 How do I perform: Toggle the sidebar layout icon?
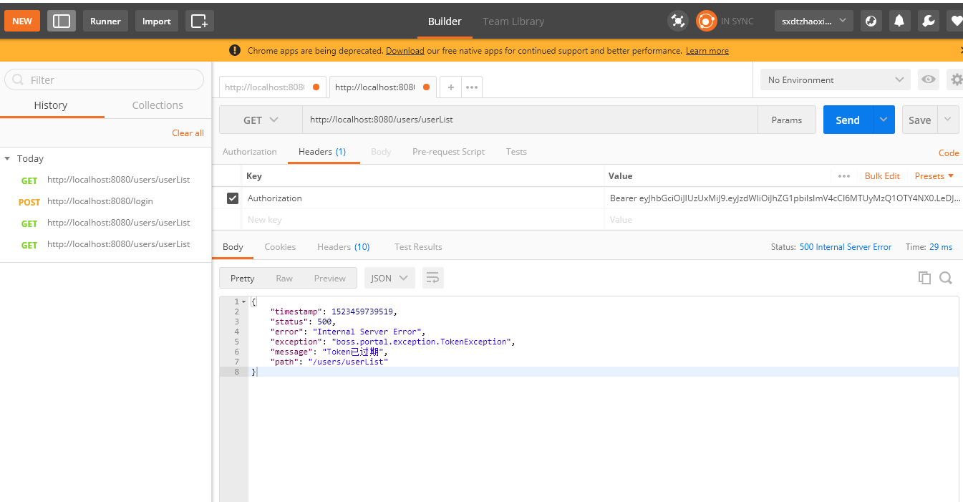click(x=62, y=21)
